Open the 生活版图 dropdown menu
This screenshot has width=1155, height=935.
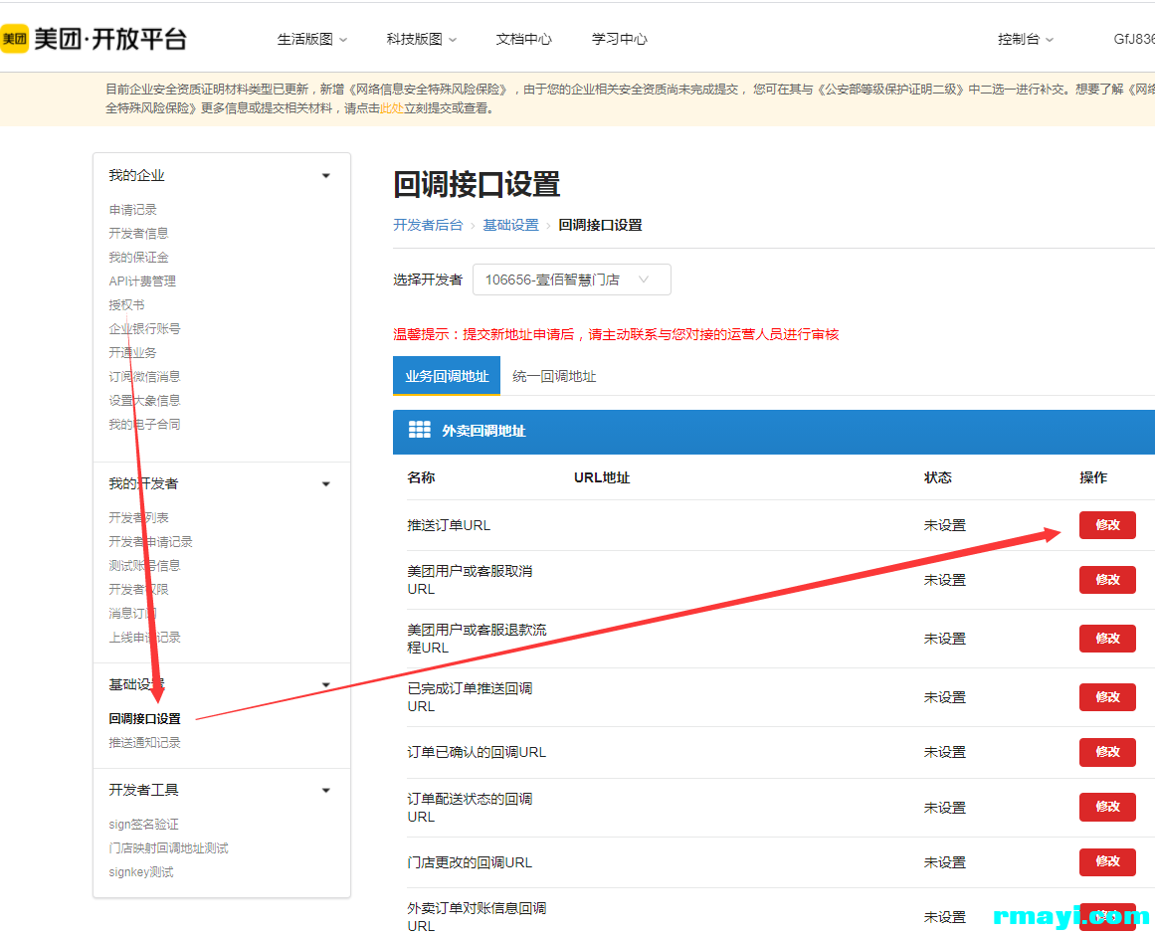(x=311, y=39)
